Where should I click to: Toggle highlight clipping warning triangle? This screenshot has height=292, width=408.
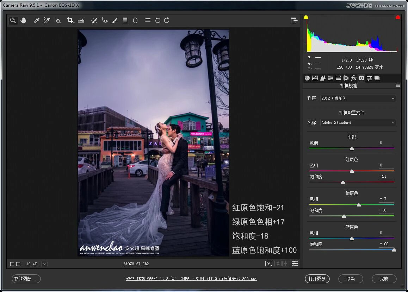(x=398, y=17)
